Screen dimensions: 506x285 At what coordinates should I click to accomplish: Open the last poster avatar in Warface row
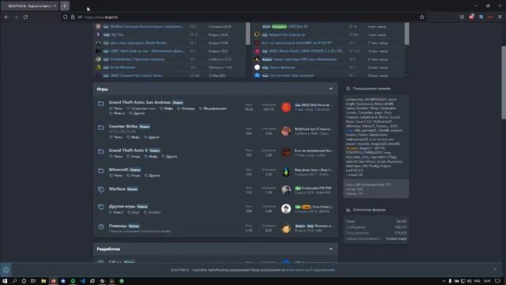tap(286, 190)
